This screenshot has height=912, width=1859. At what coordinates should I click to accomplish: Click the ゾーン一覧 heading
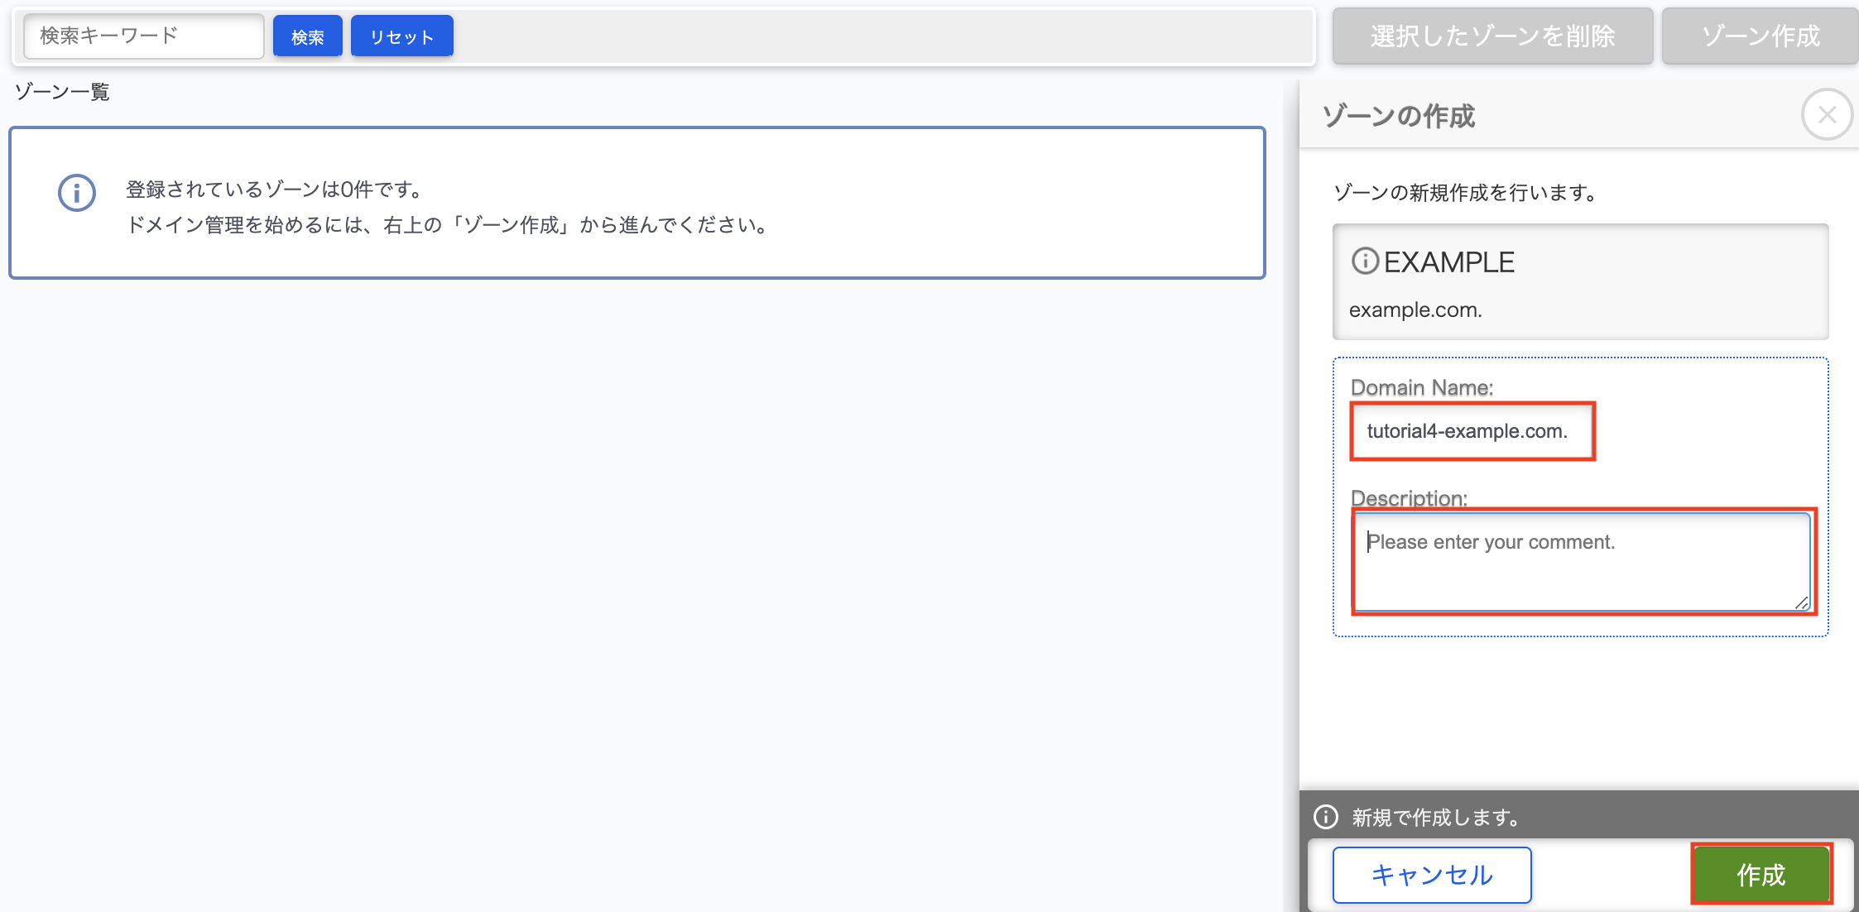pos(63,92)
